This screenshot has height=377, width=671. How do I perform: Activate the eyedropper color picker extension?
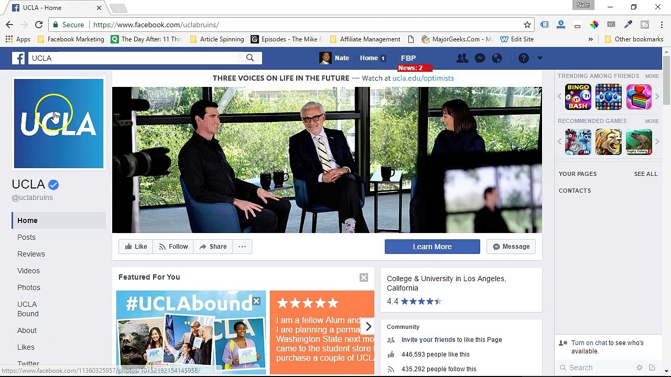(x=628, y=25)
